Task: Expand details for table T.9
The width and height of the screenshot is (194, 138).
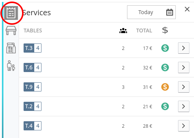Action: click(184, 87)
